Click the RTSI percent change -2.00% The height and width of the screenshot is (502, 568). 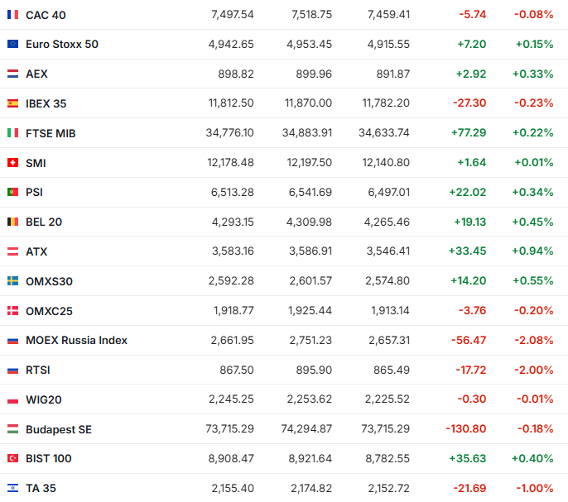point(533,370)
